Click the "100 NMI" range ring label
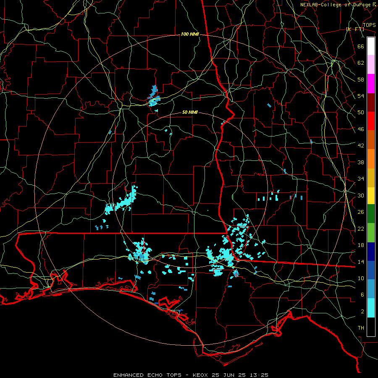 coord(190,34)
